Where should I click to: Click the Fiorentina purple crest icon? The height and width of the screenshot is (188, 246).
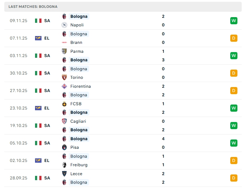[x=64, y=86]
